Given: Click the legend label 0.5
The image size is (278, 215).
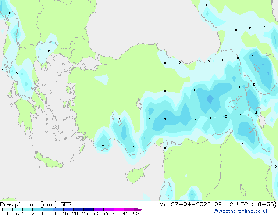Looking at the screenshot, I should [15, 213].
